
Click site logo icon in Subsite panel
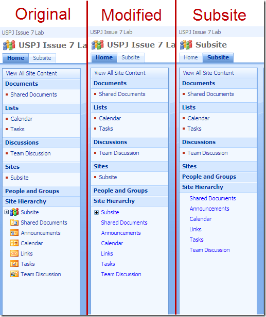(x=186, y=45)
